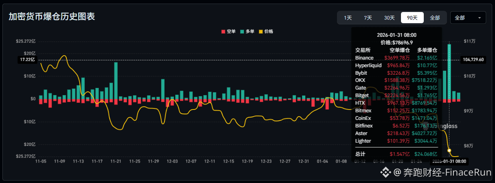
Task: Click the tall green bar at 11-21
Action: pyautogui.click(x=116, y=80)
